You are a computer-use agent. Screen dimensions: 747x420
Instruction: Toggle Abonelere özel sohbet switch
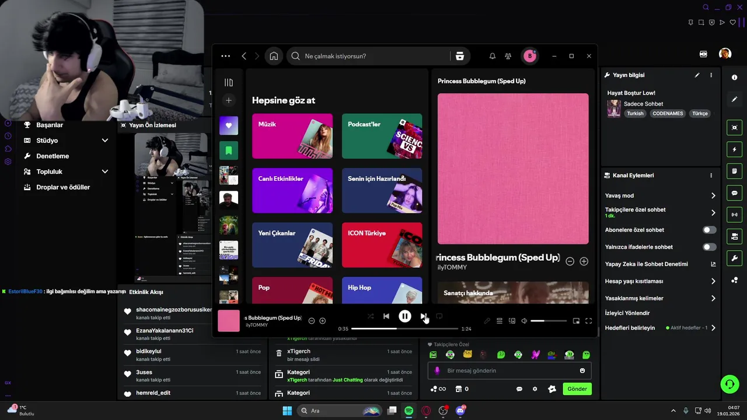coord(709,230)
